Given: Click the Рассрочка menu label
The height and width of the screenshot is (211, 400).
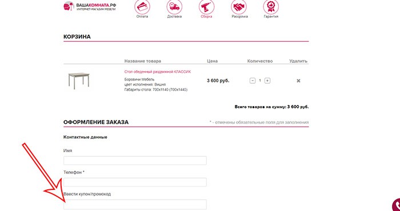Looking at the screenshot, I should coord(239,17).
